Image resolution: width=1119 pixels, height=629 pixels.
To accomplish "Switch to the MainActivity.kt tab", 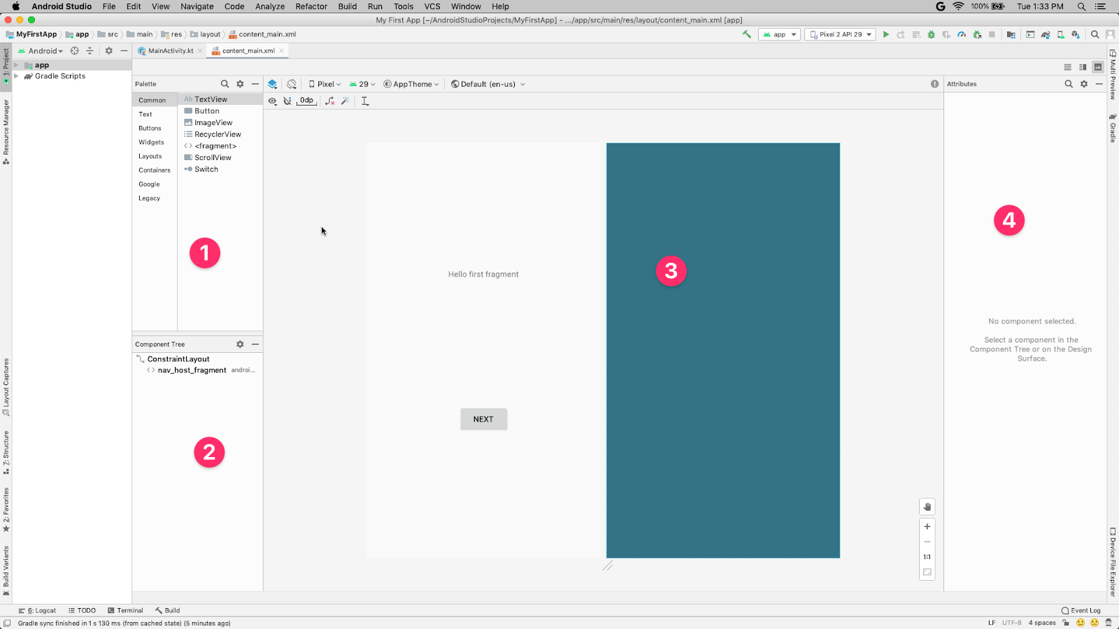I will coord(170,51).
